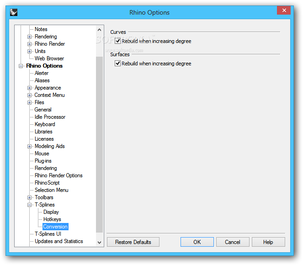
Task: Open the Licenses options page
Action: coord(44,139)
